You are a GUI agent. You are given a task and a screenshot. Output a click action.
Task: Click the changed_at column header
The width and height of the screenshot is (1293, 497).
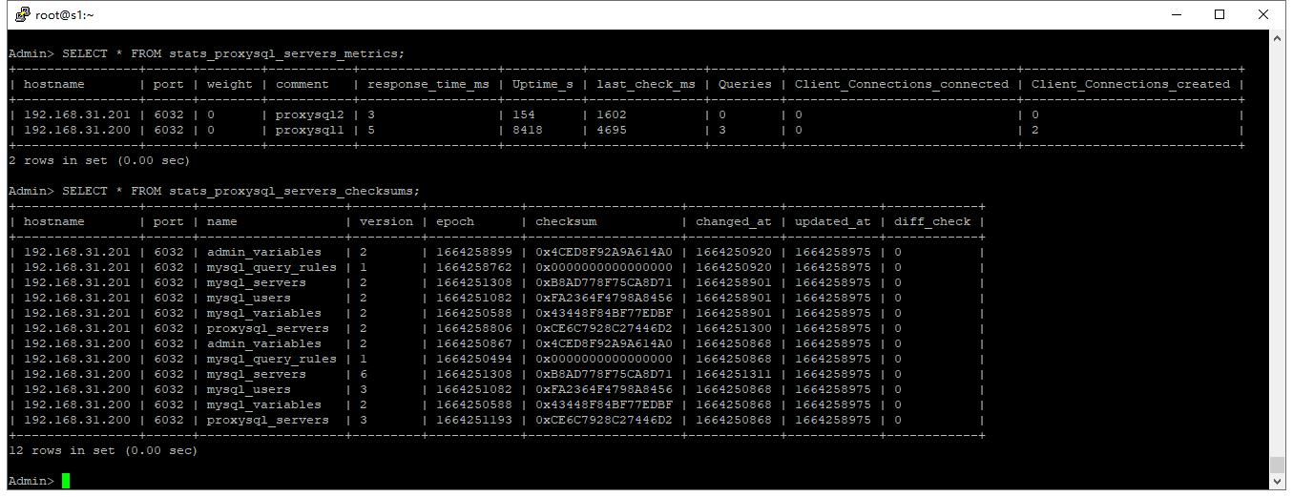733,221
